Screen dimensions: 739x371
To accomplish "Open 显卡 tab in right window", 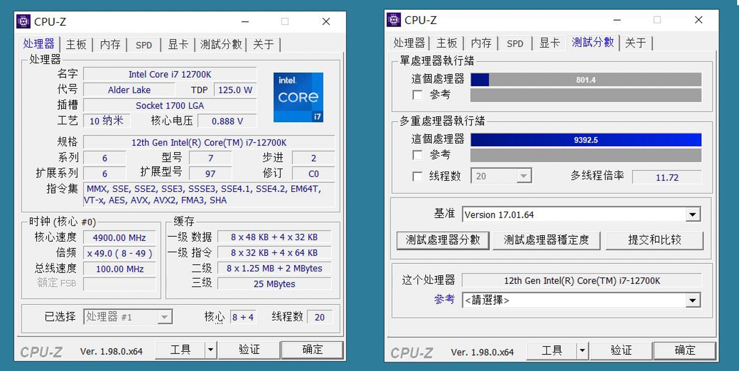I will tap(549, 43).
